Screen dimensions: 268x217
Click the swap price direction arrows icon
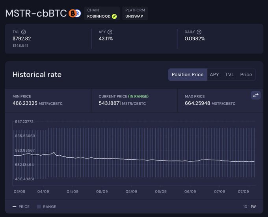[x=256, y=95]
